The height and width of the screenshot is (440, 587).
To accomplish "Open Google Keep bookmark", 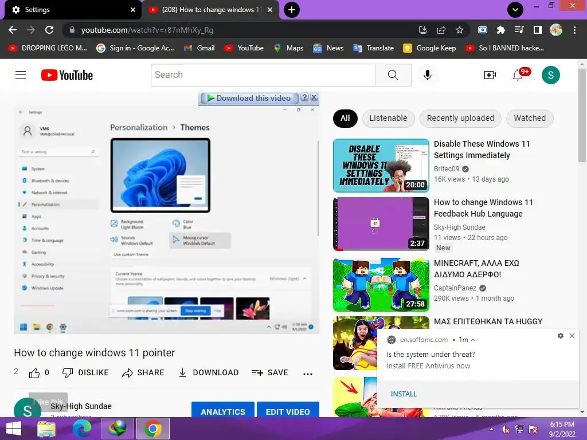I will [429, 48].
